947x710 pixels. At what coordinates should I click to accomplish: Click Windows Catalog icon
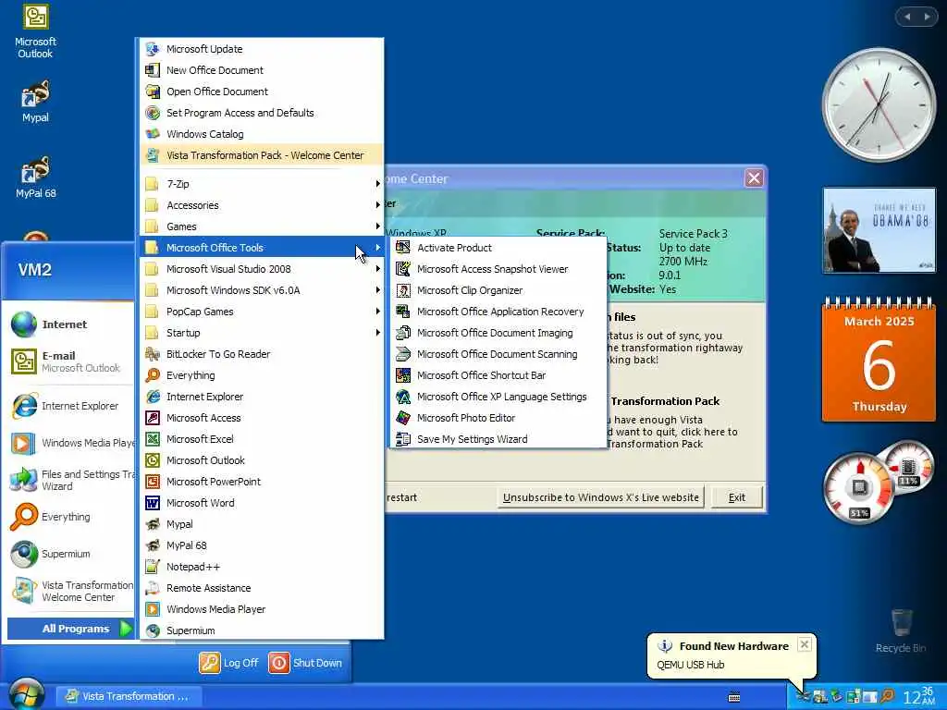pos(153,134)
